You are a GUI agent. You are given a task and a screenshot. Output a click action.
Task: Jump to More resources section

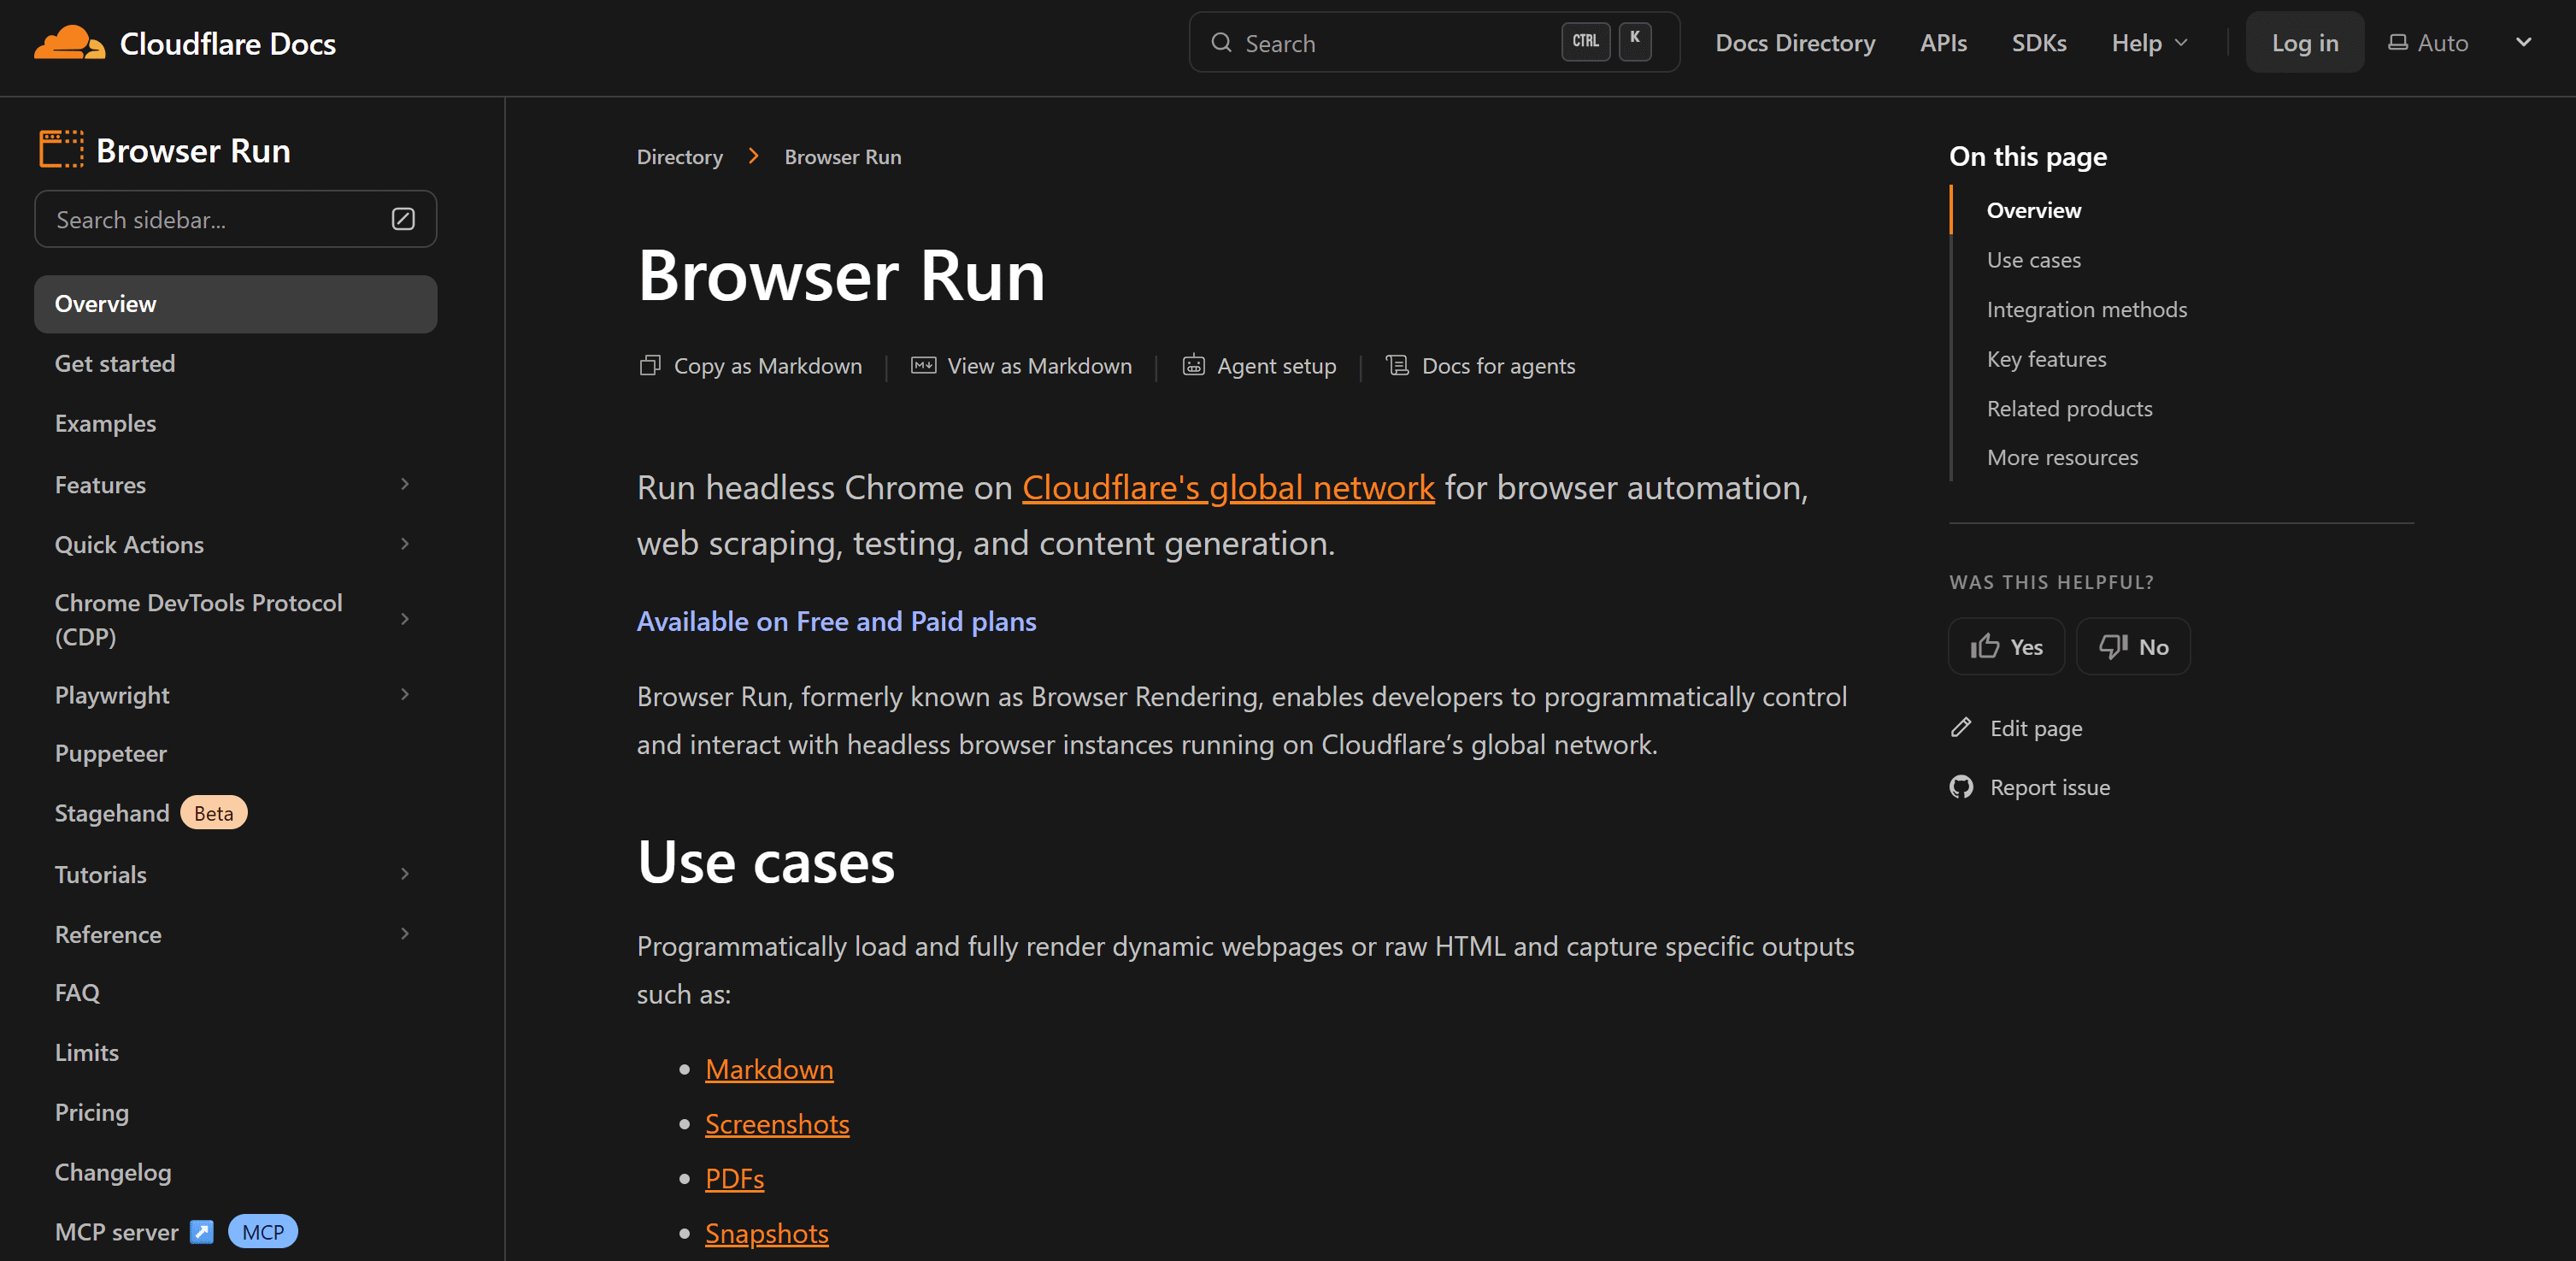2062,457
